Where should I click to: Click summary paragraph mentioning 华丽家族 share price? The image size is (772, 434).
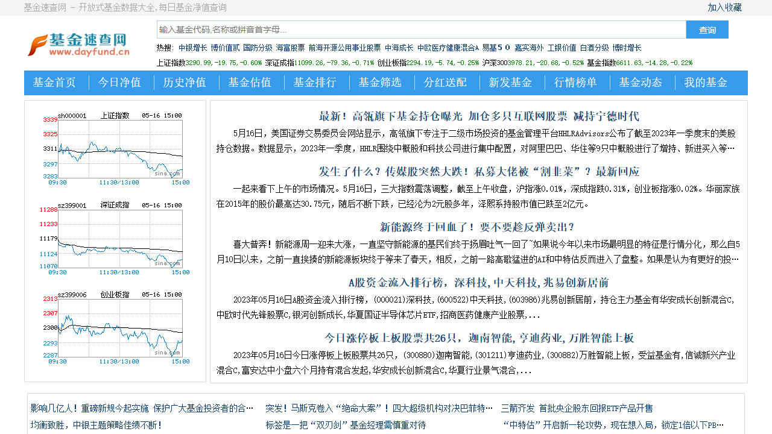(478, 196)
